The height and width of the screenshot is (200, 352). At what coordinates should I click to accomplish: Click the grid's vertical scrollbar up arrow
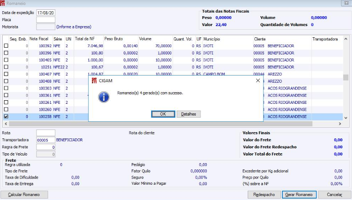345,39
